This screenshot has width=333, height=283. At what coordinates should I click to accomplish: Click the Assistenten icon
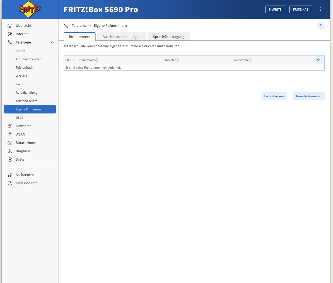coord(10,175)
